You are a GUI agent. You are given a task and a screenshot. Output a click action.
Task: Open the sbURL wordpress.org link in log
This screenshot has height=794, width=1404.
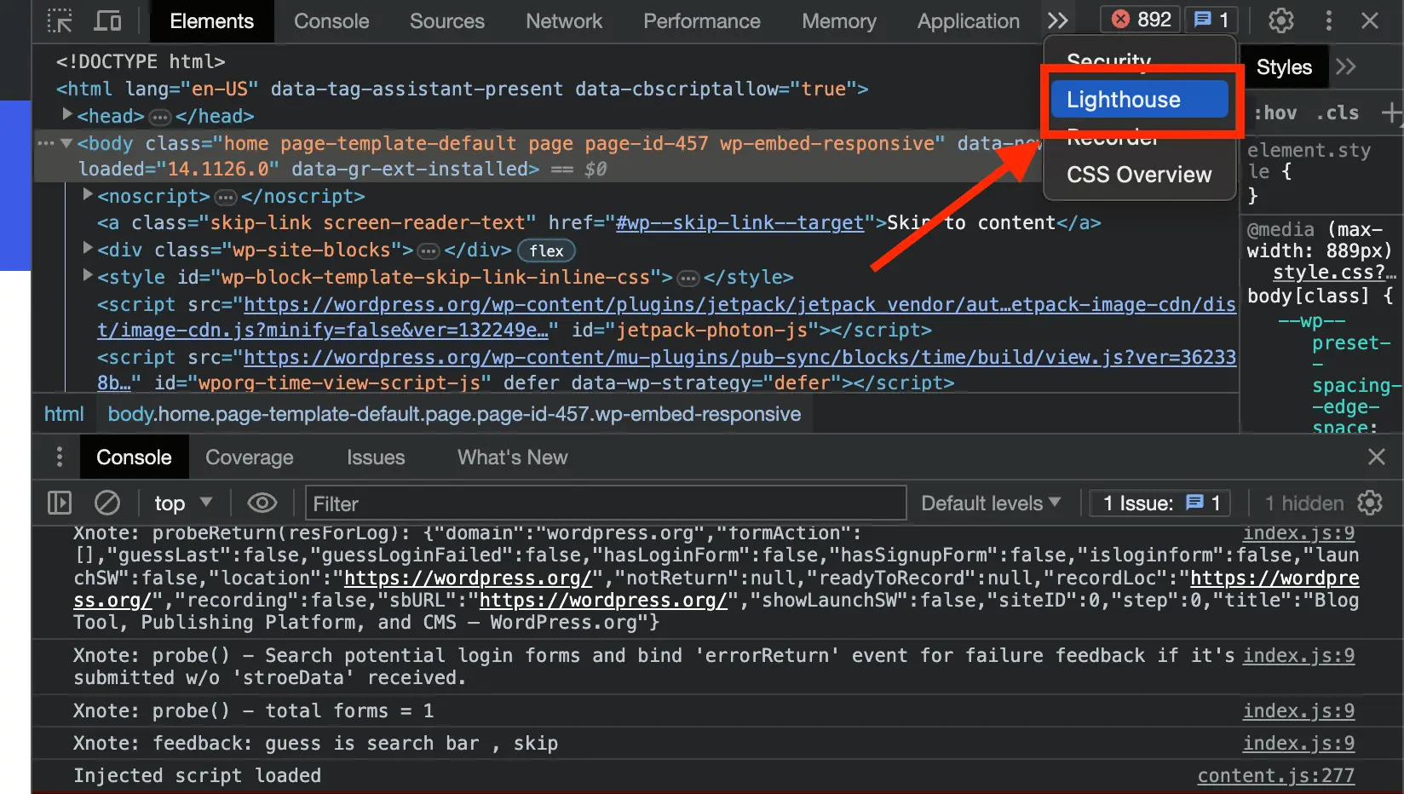604,600
